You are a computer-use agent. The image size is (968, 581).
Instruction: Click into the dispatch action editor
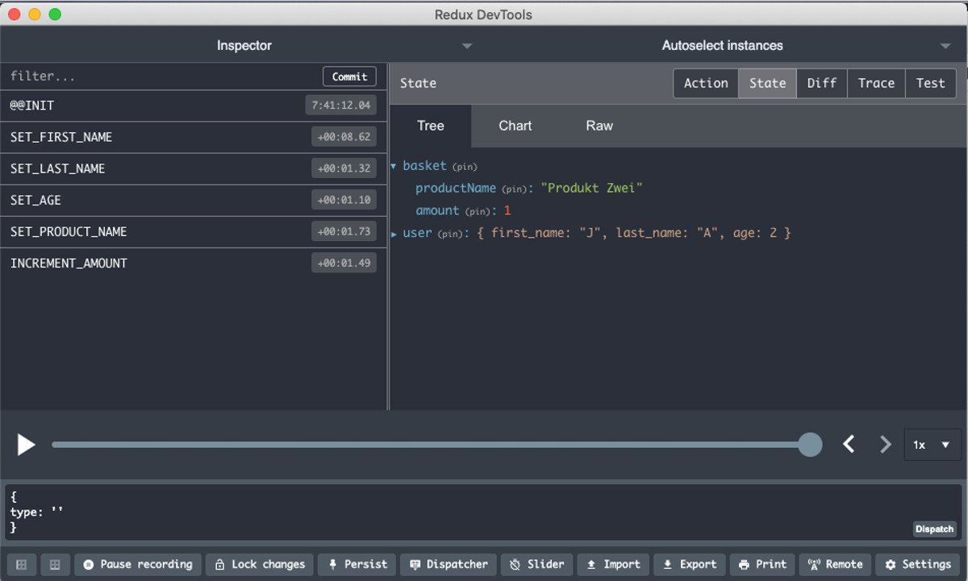click(484, 511)
